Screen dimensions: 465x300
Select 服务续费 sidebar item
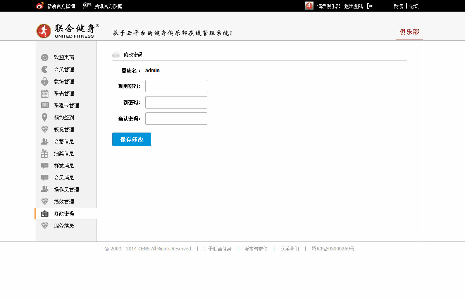[64, 226]
